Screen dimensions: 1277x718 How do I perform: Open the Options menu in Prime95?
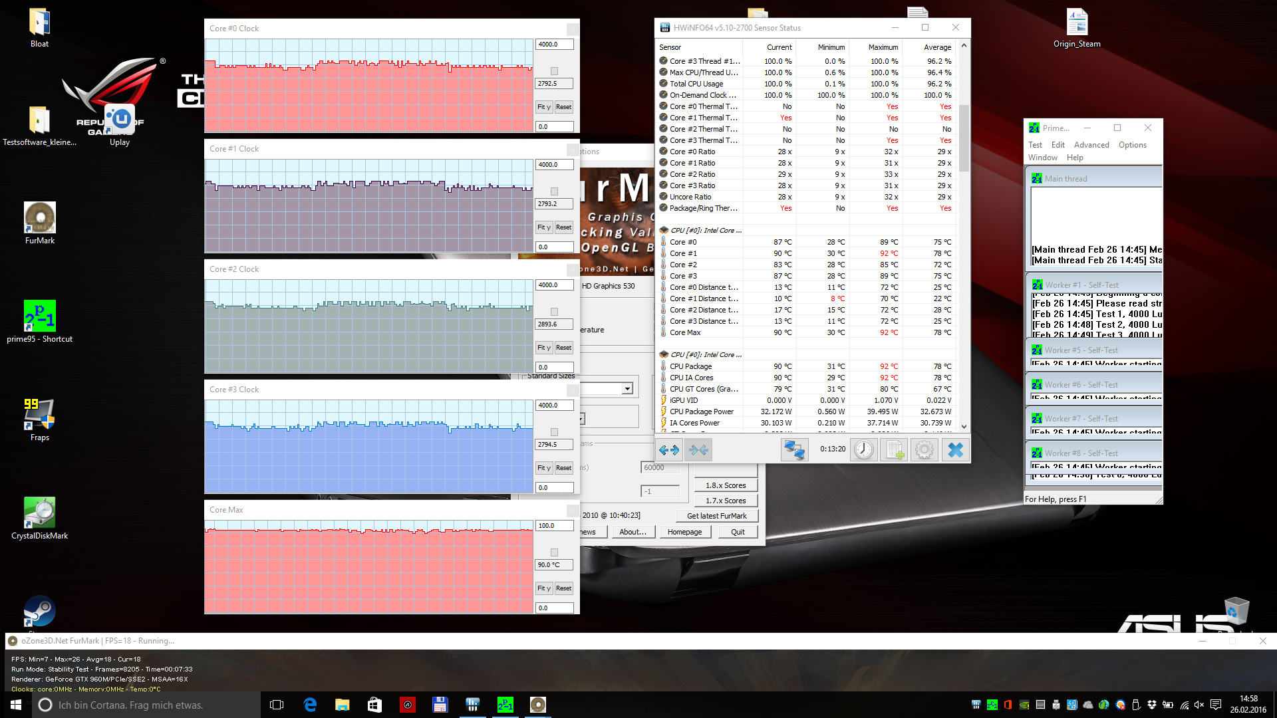(x=1132, y=145)
